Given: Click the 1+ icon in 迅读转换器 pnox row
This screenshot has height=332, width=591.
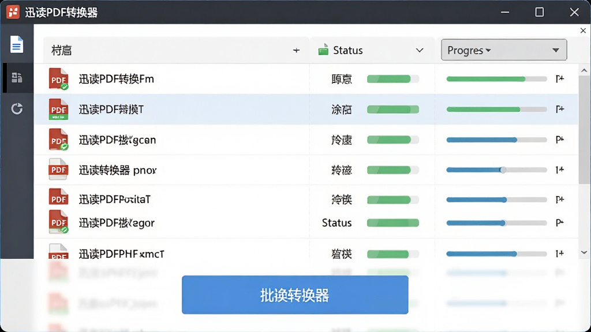Looking at the screenshot, I should [560, 170].
